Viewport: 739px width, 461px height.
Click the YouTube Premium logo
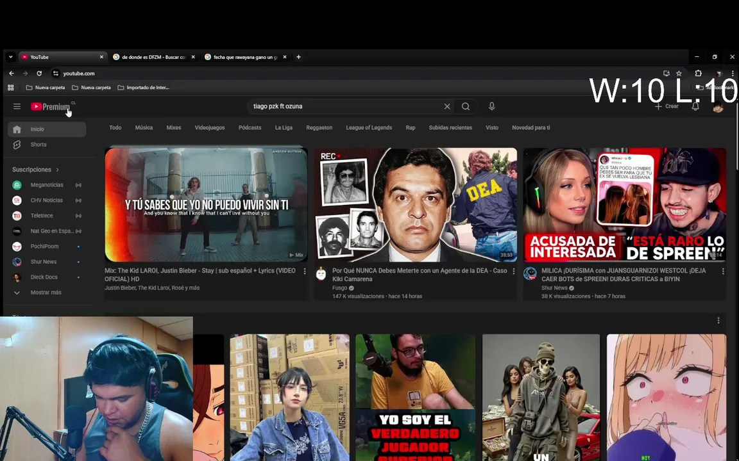tap(51, 107)
